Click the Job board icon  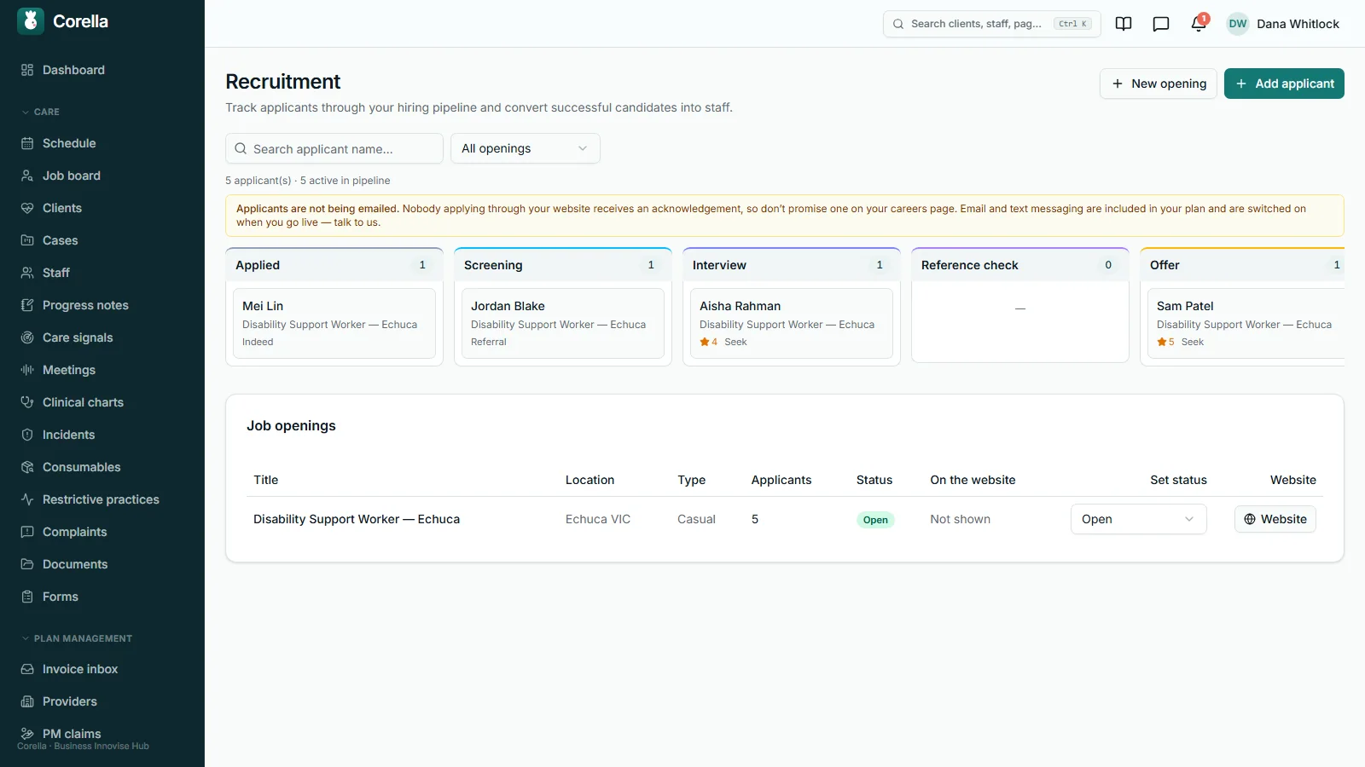[x=27, y=176]
